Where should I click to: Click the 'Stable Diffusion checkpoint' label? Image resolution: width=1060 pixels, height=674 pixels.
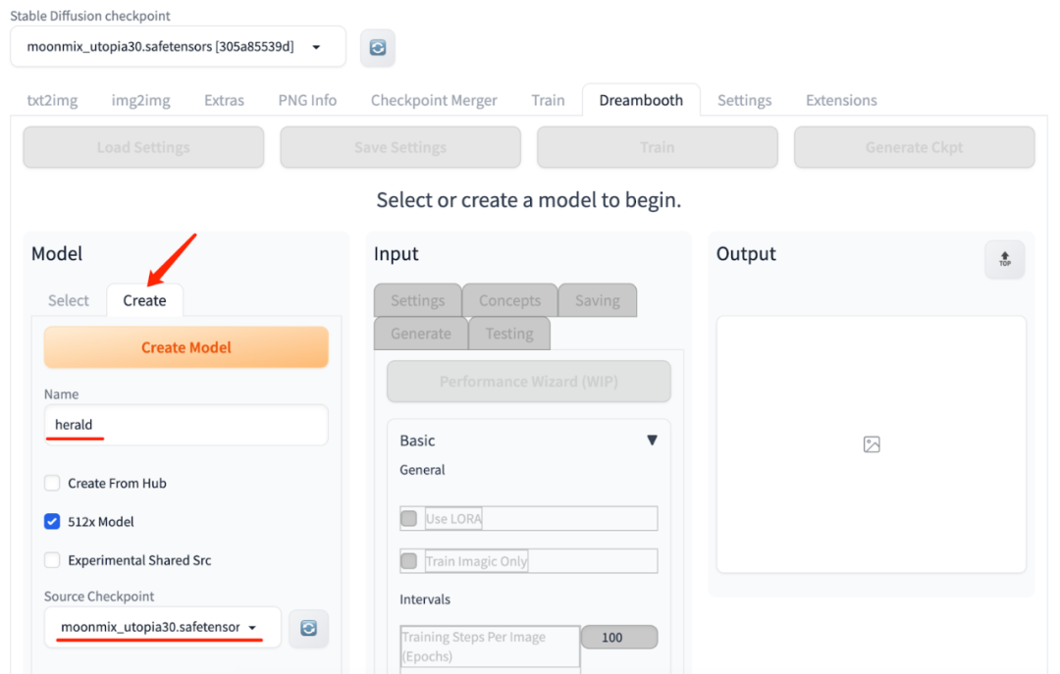90,16
